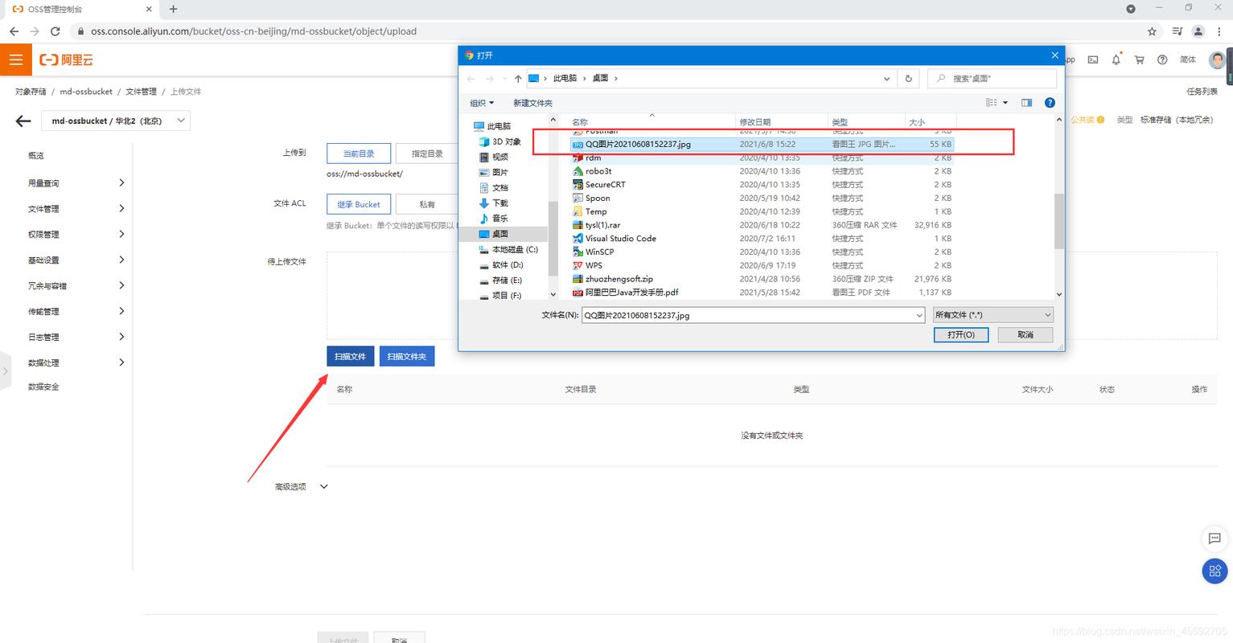
Task: Select Visual Studio Code shortcut
Action: (620, 239)
